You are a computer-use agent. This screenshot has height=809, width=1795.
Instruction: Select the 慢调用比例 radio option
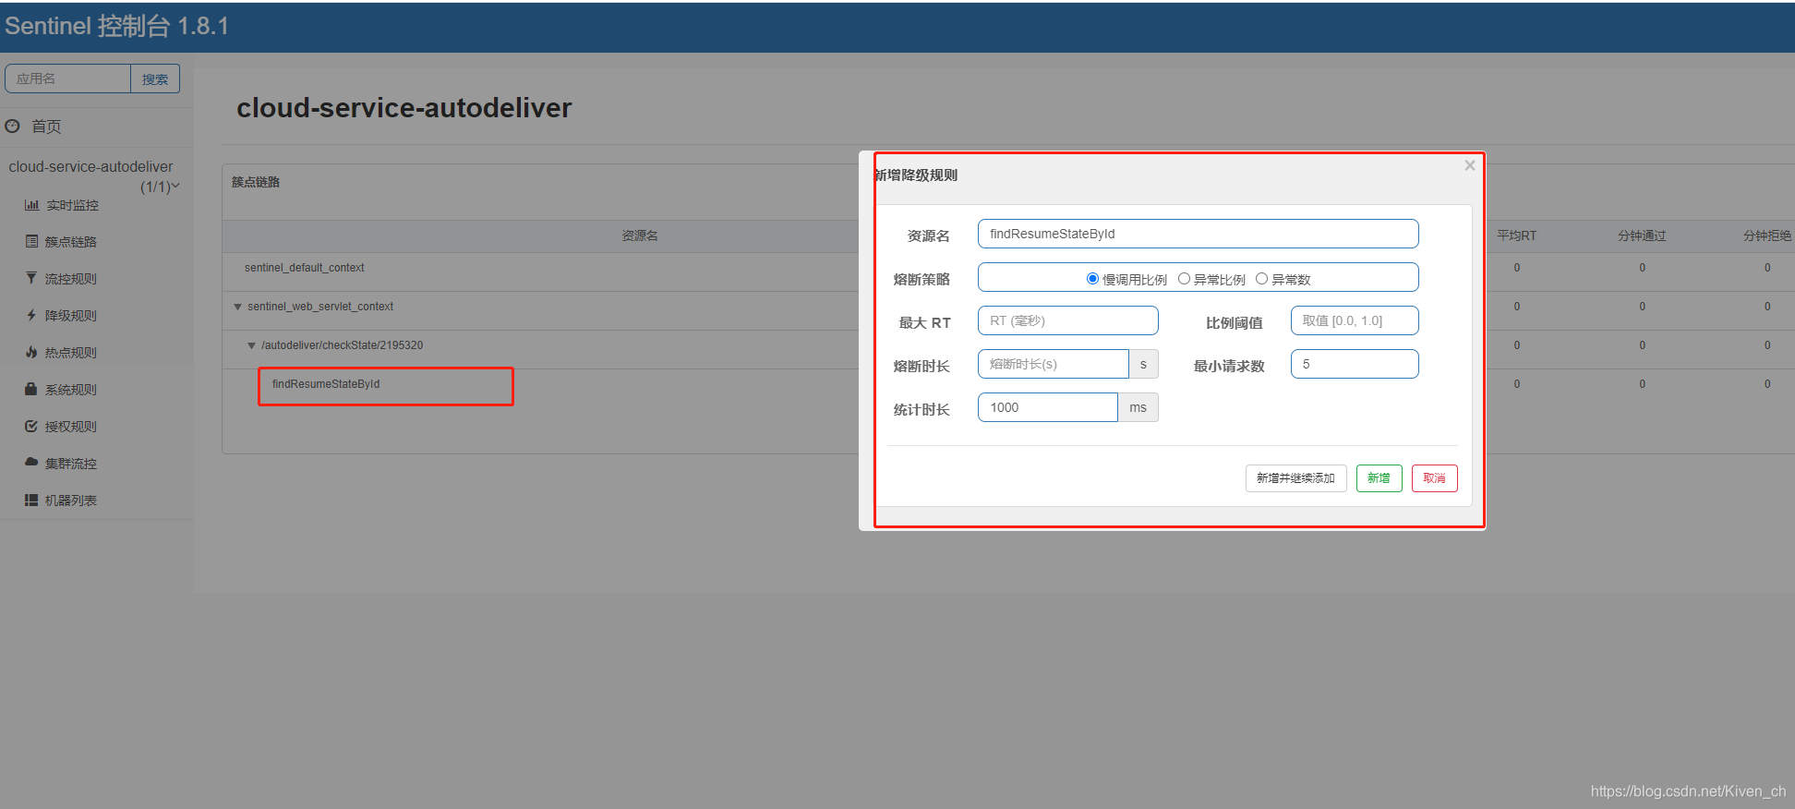1092,279
